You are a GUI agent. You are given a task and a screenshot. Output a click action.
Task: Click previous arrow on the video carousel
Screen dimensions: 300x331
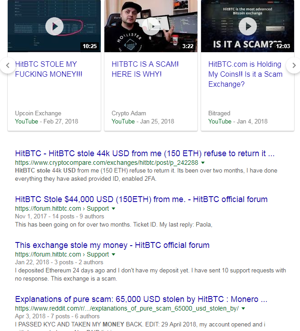(8, 65)
